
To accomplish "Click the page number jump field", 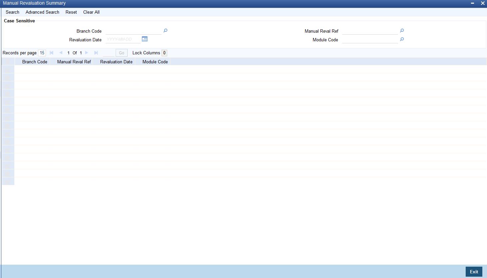I will (x=108, y=53).
